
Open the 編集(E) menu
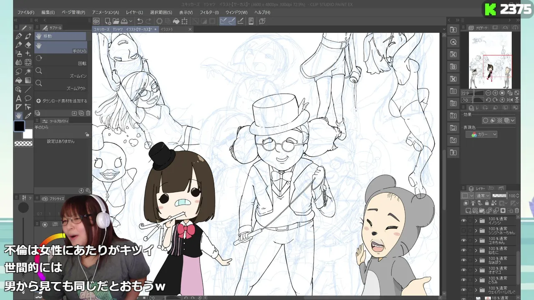[48, 12]
